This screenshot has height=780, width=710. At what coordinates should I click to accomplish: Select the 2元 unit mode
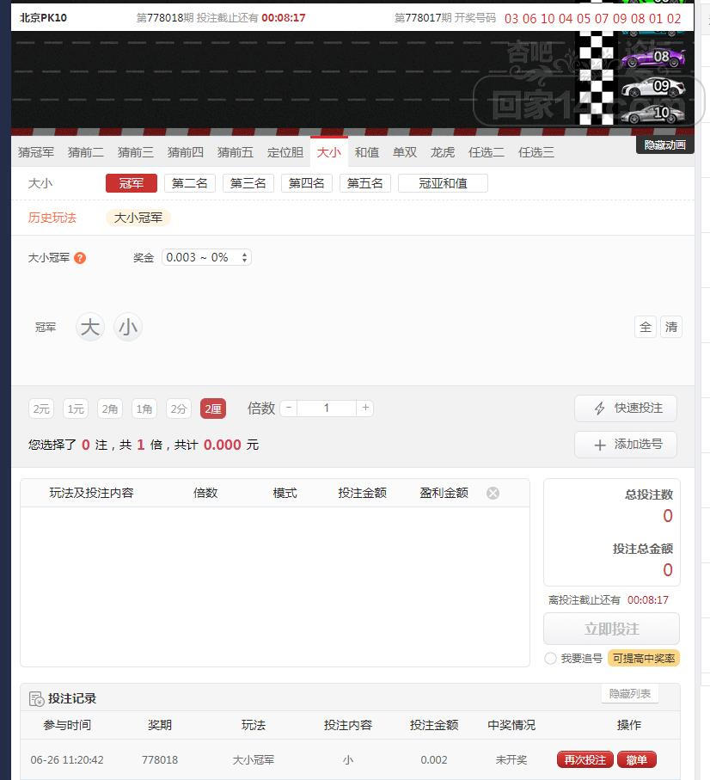pyautogui.click(x=41, y=409)
